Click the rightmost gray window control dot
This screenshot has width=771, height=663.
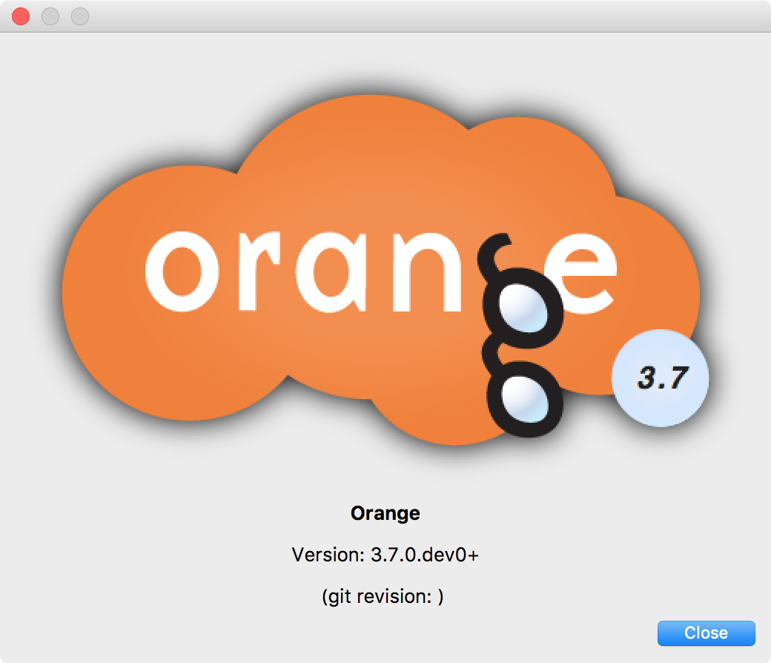(79, 16)
